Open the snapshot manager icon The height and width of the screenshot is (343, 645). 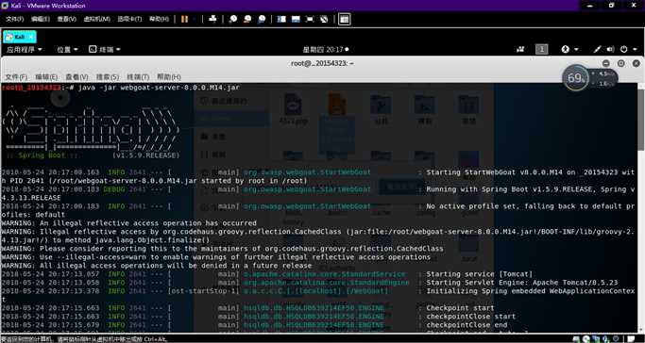pos(262,19)
